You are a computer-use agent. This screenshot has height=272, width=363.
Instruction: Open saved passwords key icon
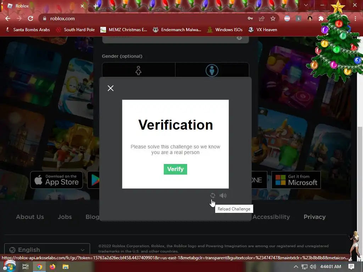tap(250, 18)
